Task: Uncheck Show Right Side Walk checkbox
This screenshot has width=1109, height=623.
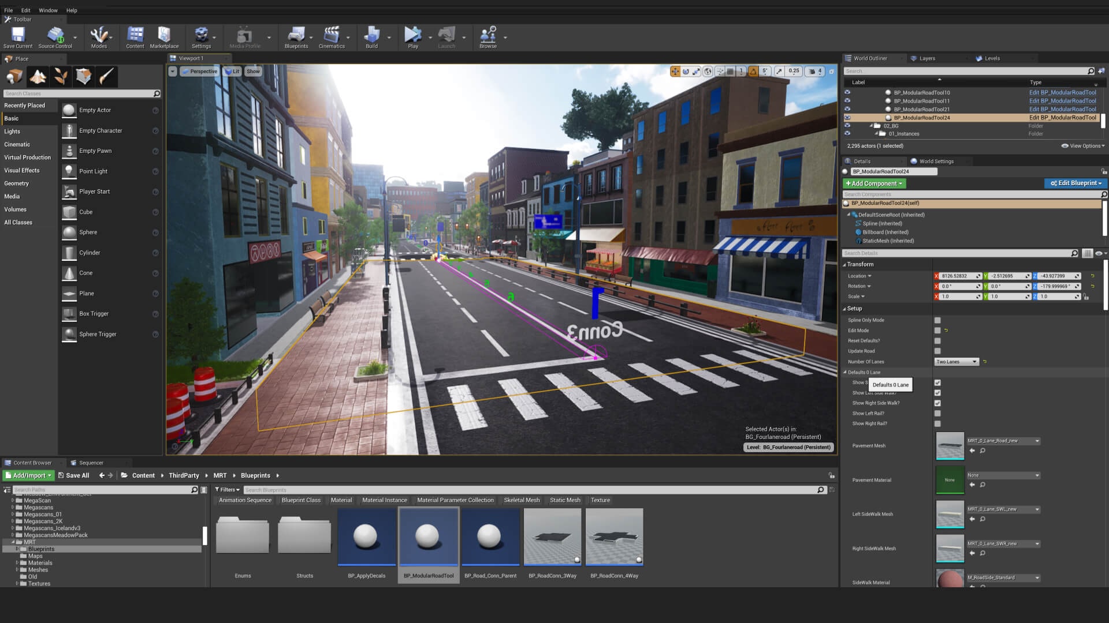Action: pyautogui.click(x=937, y=403)
